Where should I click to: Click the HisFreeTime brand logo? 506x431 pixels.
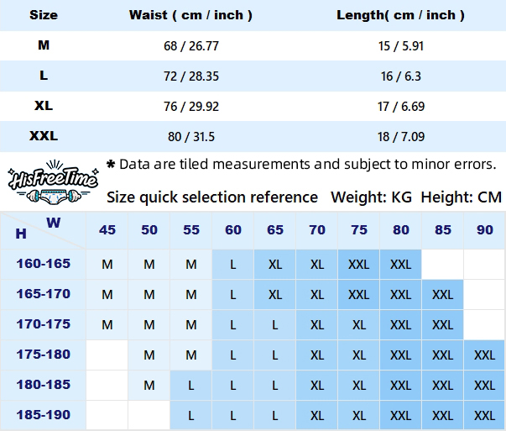click(53, 182)
